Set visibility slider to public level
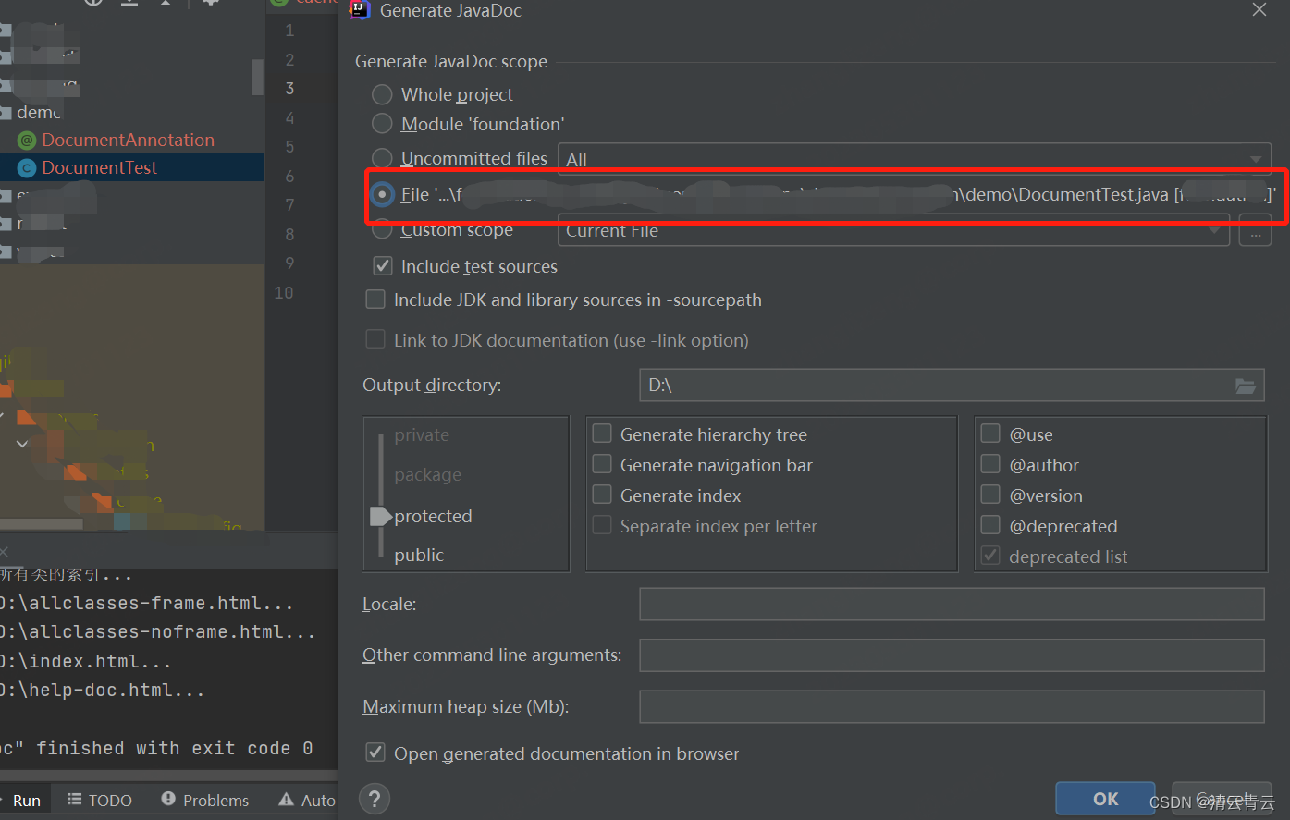This screenshot has width=1290, height=820. 419,555
